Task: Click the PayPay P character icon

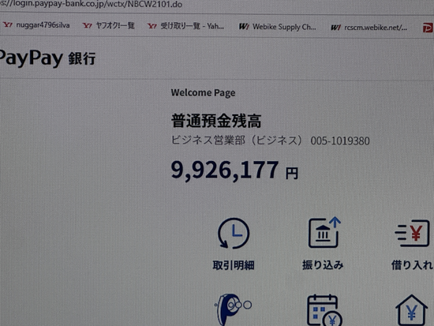Action: tap(233, 309)
